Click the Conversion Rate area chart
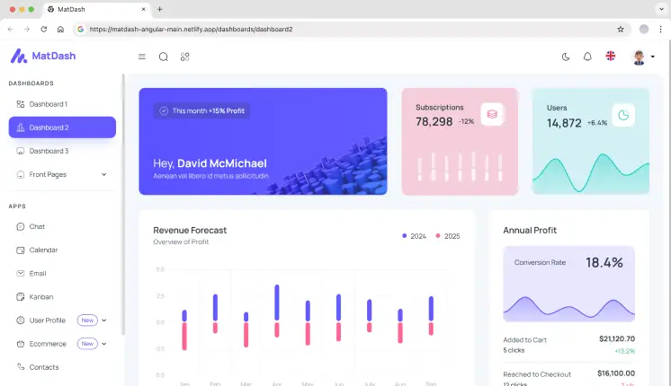This screenshot has width=671, height=386. (x=568, y=308)
